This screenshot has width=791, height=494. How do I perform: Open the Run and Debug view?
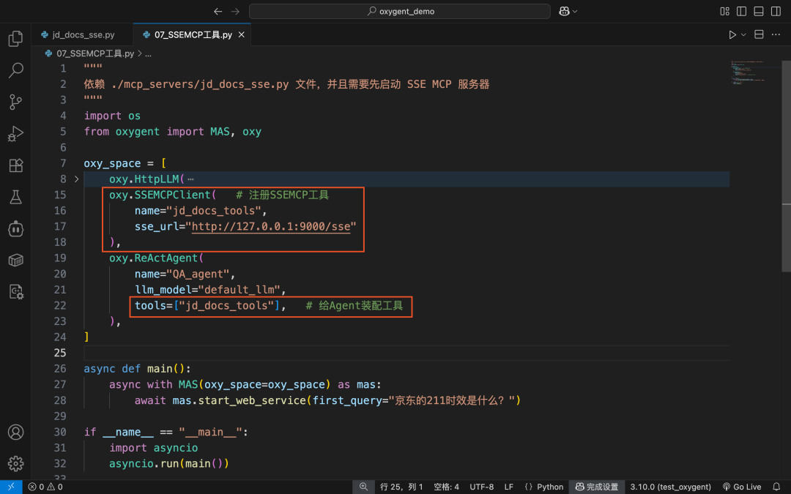tap(15, 134)
